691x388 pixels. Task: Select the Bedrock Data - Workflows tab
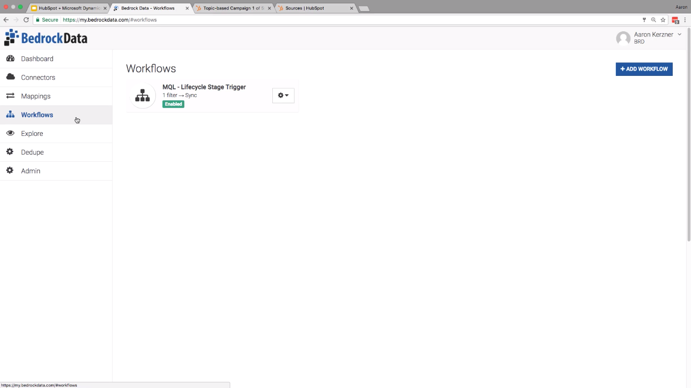click(x=151, y=8)
